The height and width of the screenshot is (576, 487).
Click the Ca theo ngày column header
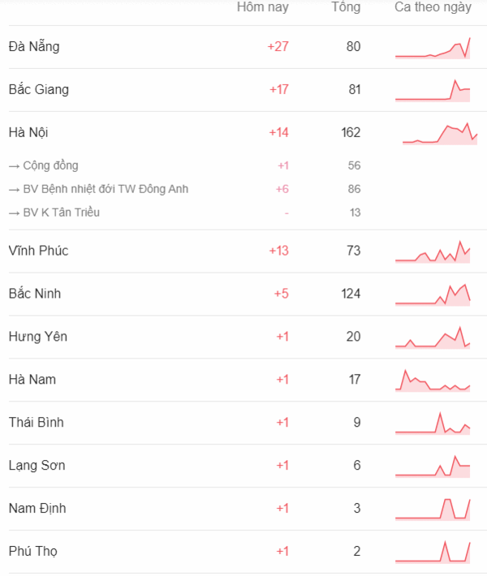pos(433,7)
